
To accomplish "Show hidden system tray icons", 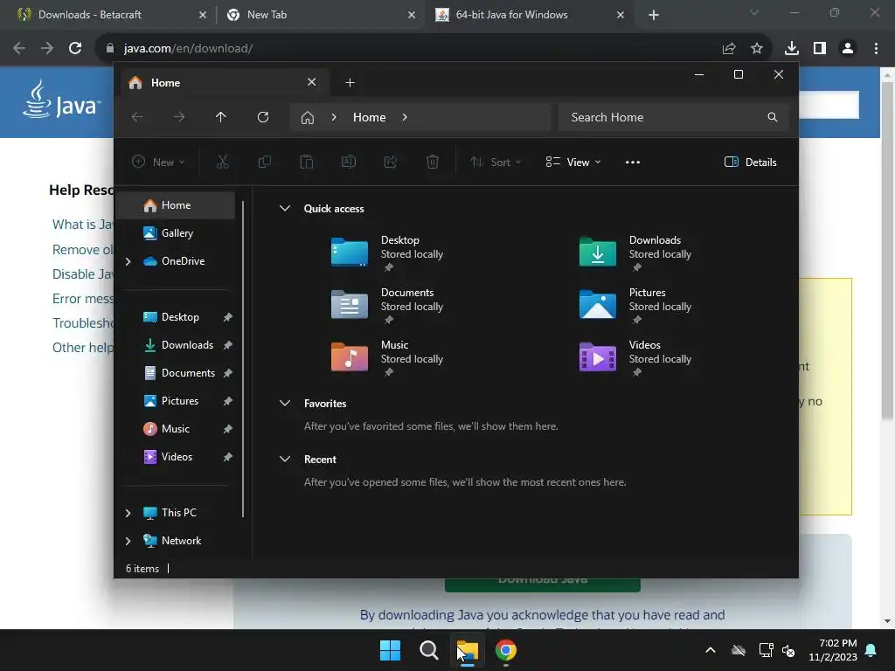I will 711,650.
